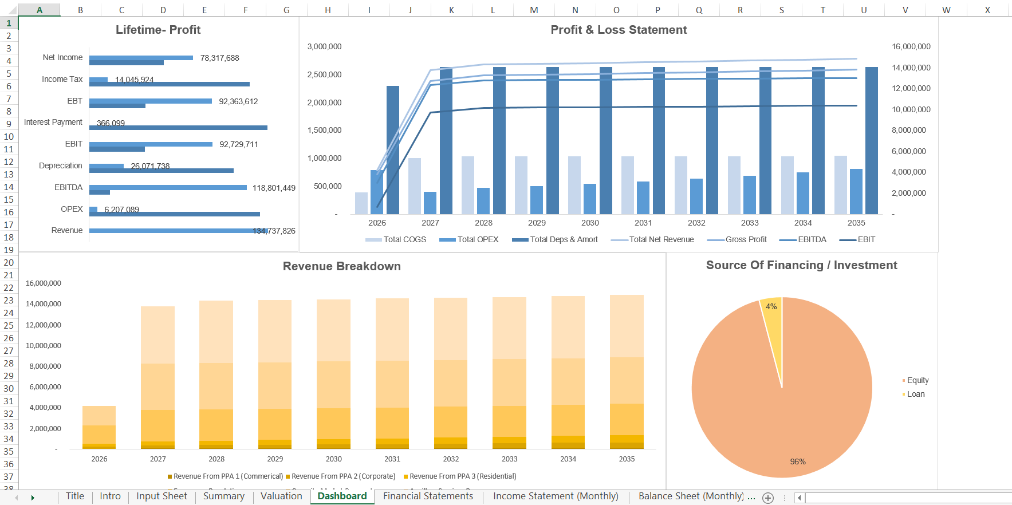1012x505 pixels.
Task: Click the Profit & Loss Statement title
Action: [x=619, y=30]
